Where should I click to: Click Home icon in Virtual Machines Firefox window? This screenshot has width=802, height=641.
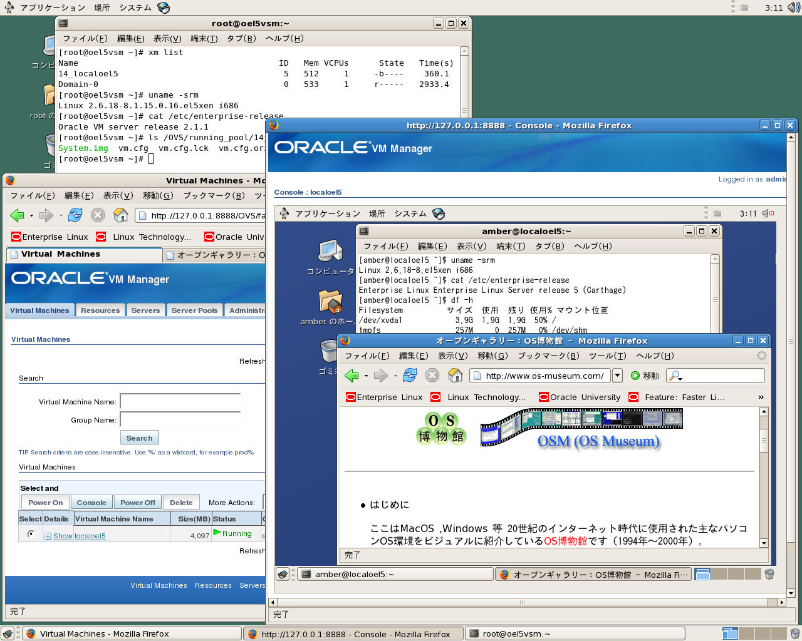[x=121, y=215]
